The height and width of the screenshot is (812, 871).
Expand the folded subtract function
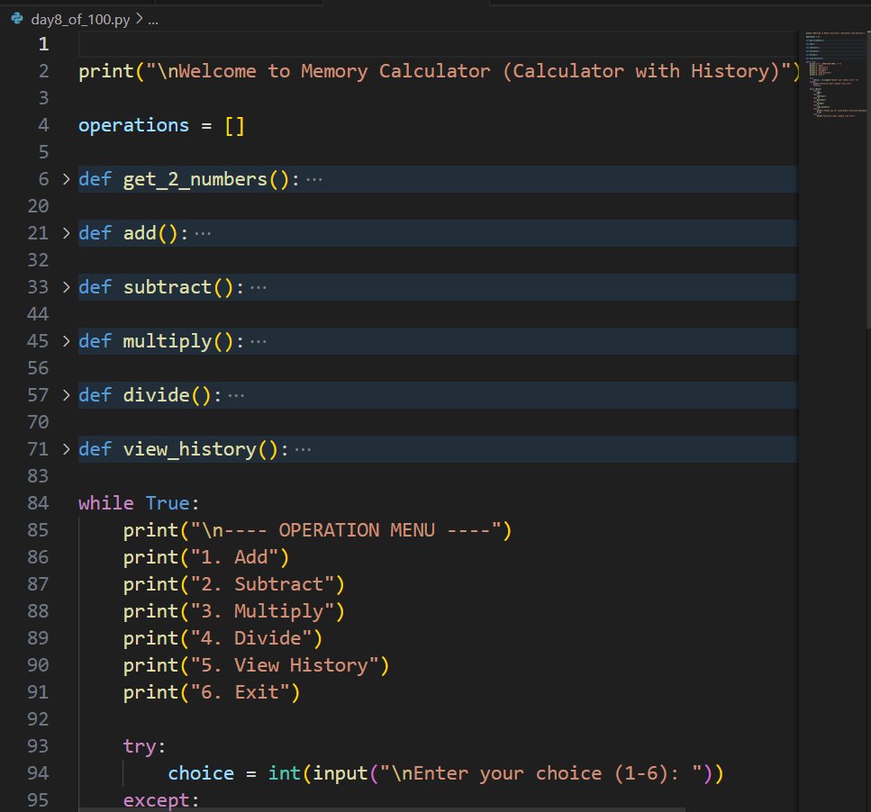click(x=66, y=287)
